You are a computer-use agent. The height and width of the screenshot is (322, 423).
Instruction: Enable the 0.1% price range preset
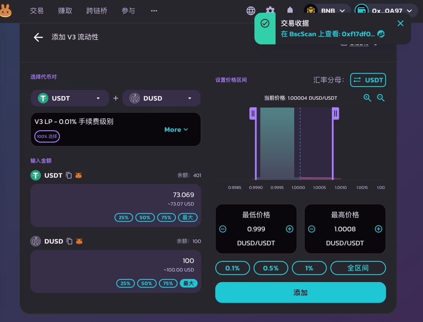232,268
